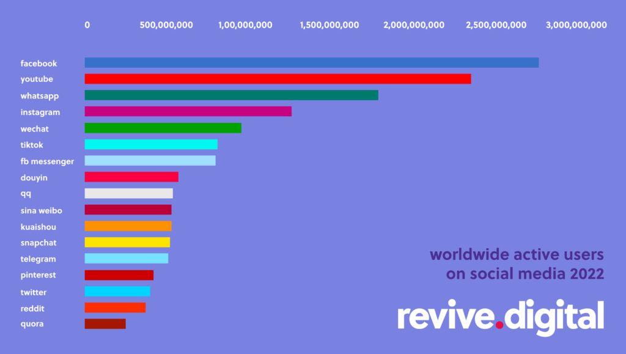Click the 'worldwide active users' title line
The height and width of the screenshot is (354, 626).
(x=517, y=254)
